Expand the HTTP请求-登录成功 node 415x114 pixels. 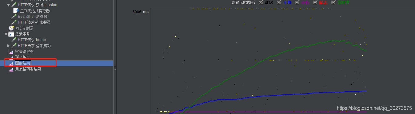pyautogui.click(x=9, y=46)
